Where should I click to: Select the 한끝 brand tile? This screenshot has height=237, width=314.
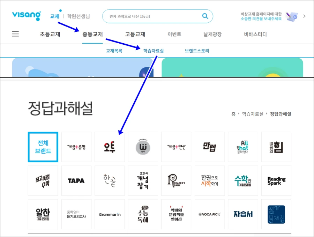coord(110,181)
